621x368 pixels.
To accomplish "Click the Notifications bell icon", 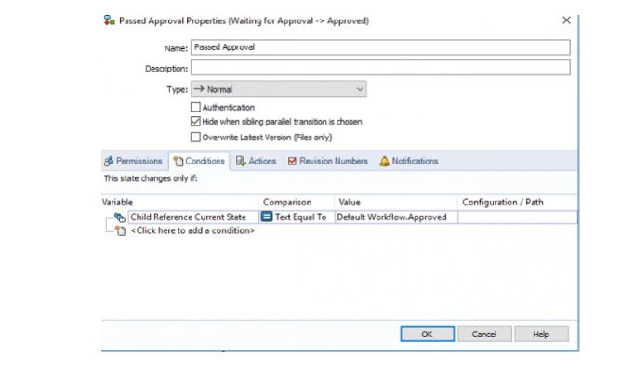I will 384,161.
